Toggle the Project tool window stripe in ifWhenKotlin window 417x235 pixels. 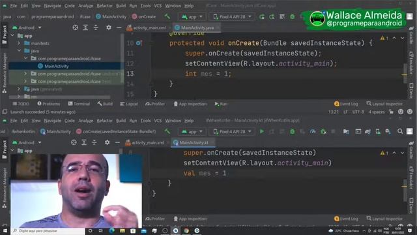5,149
